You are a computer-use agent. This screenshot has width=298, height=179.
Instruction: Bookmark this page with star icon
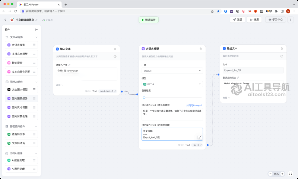click(218, 11)
